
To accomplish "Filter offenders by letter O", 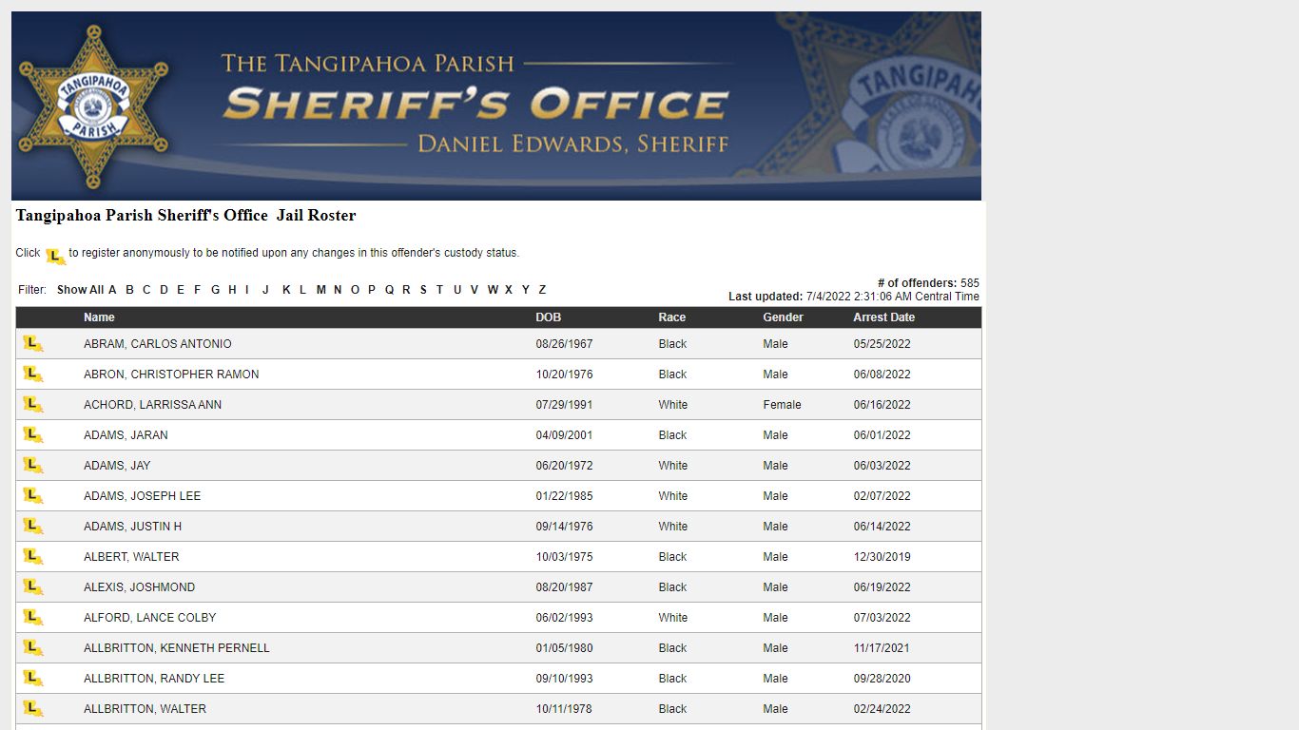I will pos(355,290).
